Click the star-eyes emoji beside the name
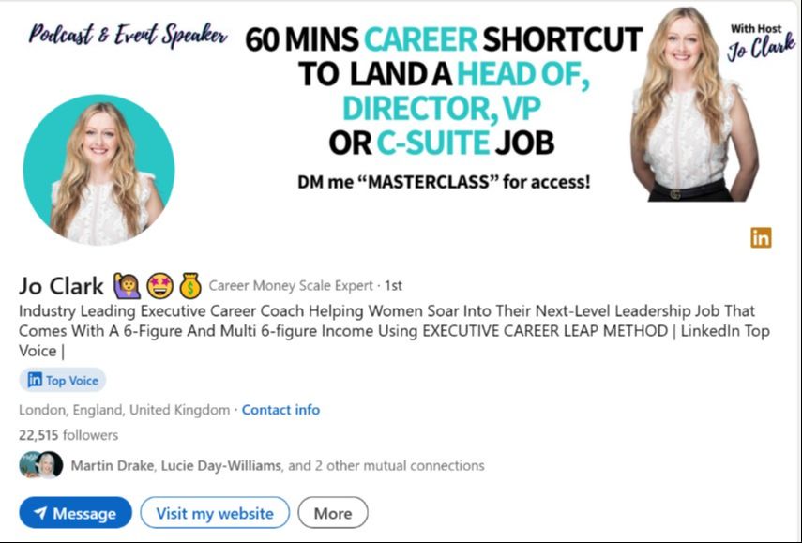 pyautogui.click(x=160, y=286)
